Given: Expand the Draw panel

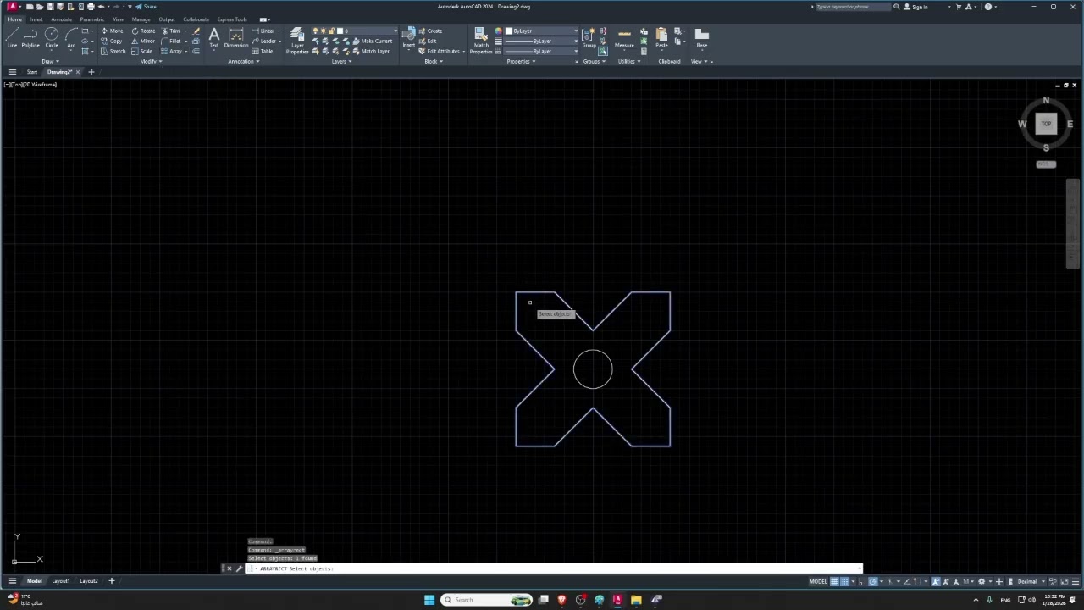Looking at the screenshot, I should click(x=49, y=61).
